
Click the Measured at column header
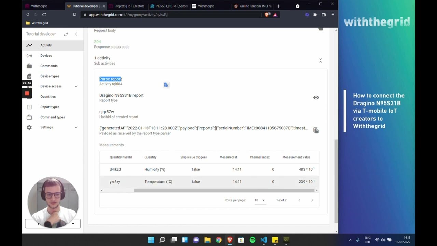tap(228, 157)
